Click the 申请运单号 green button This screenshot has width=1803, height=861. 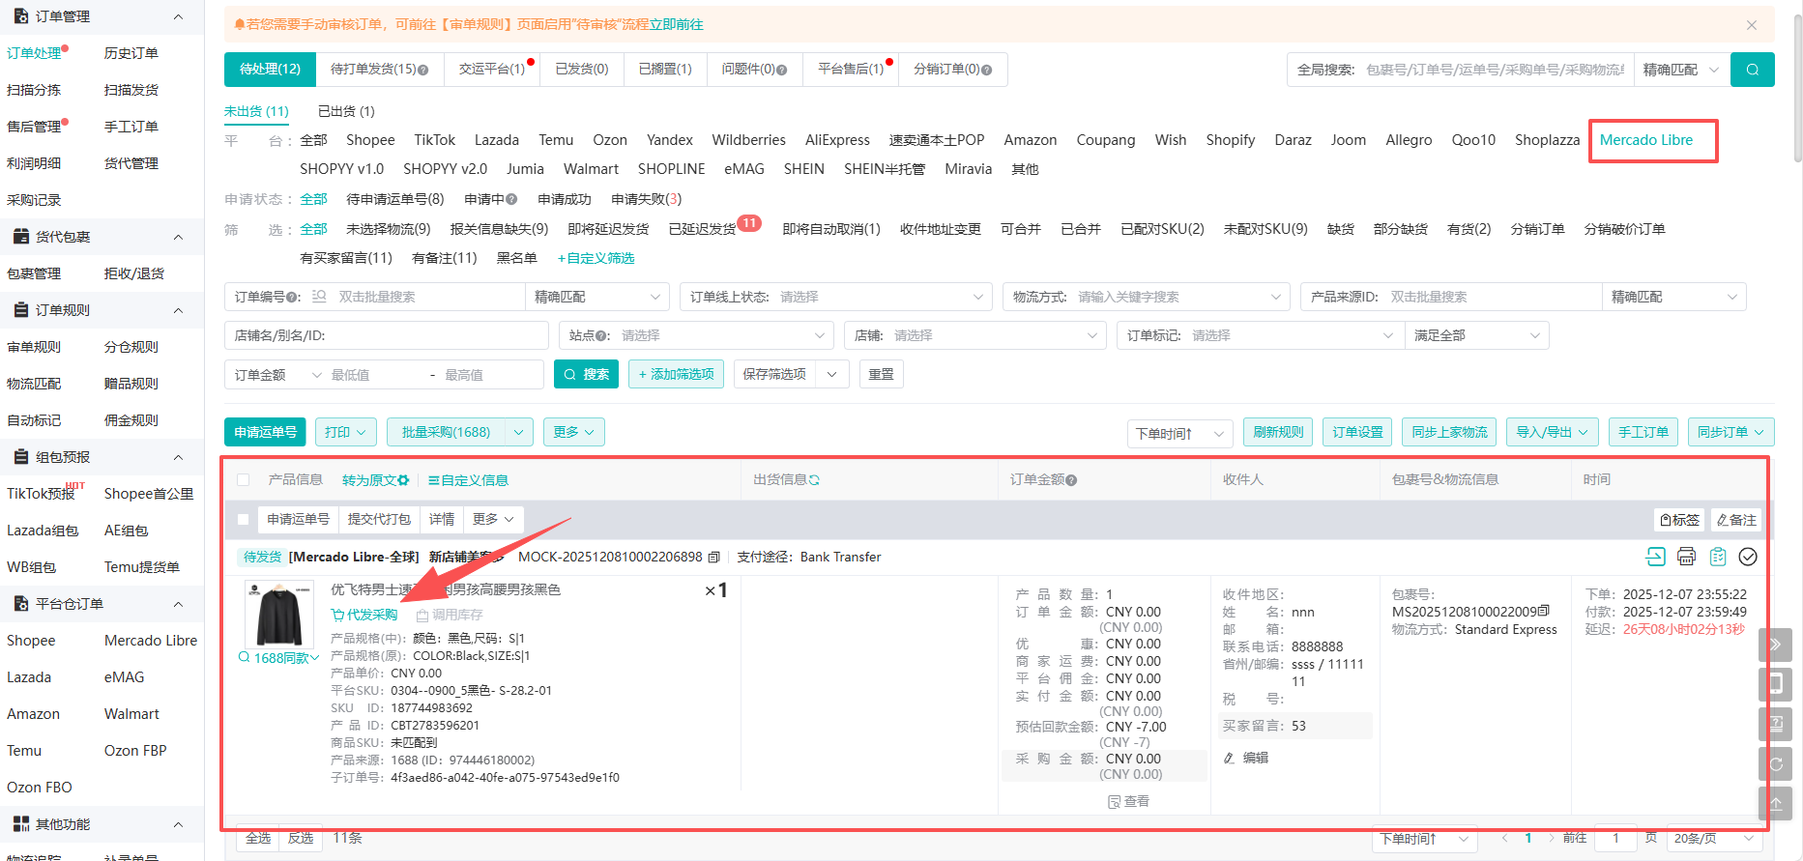pyautogui.click(x=265, y=432)
